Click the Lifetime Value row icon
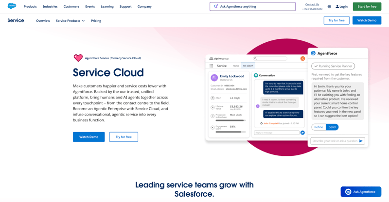 pos(212,108)
